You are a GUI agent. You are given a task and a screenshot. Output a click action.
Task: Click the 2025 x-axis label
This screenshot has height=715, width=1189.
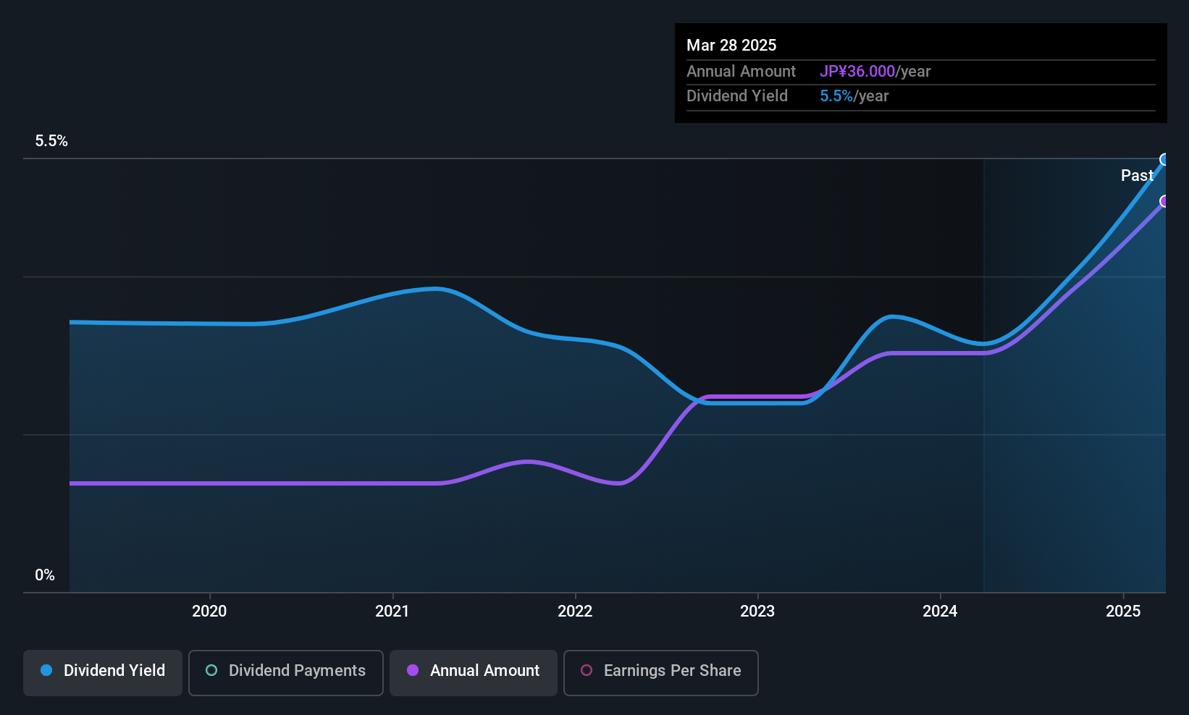1123,612
